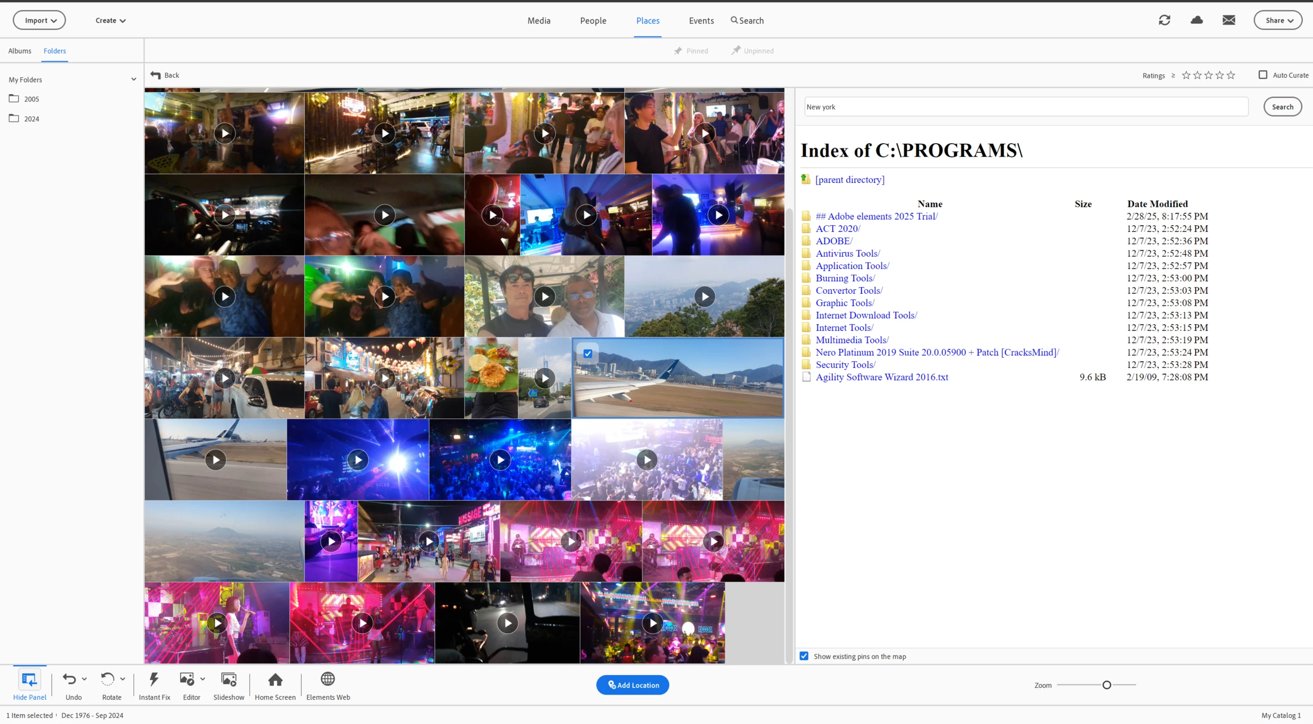
Task: Open the Import dropdown
Action: tap(39, 21)
